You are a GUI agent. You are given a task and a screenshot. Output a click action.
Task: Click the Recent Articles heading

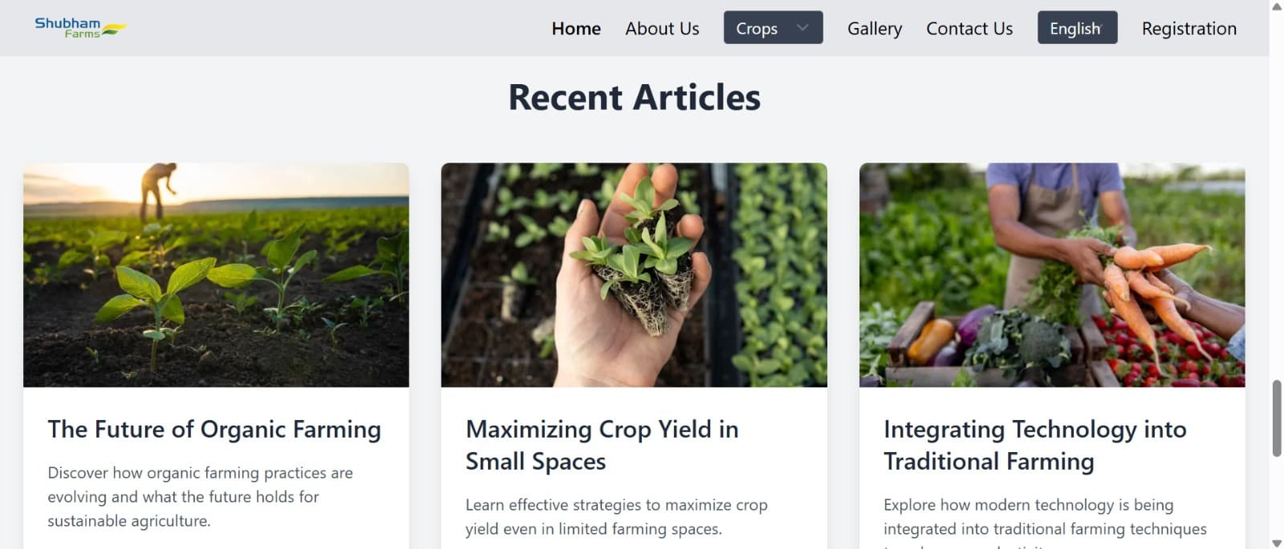tap(634, 98)
